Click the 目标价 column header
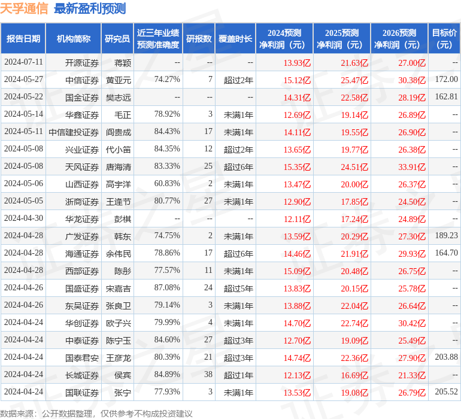Image resolution: width=461 pixels, height=419 pixels. pyautogui.click(x=444, y=38)
